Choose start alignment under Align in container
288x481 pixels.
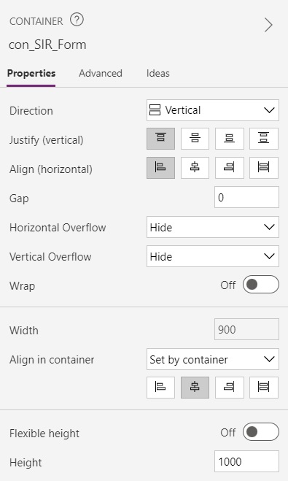click(160, 388)
